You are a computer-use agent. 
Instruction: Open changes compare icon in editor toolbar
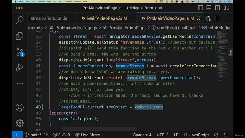[208, 18]
